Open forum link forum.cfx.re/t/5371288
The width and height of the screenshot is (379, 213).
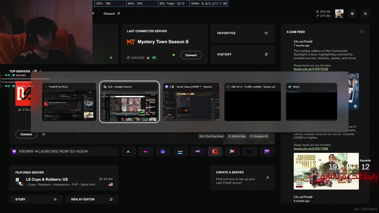311,149
